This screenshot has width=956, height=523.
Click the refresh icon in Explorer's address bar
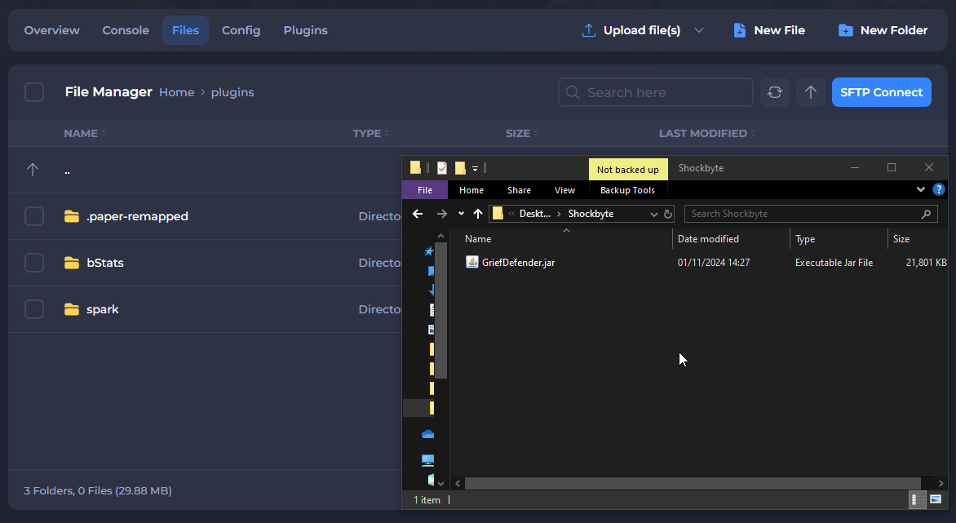coord(667,214)
